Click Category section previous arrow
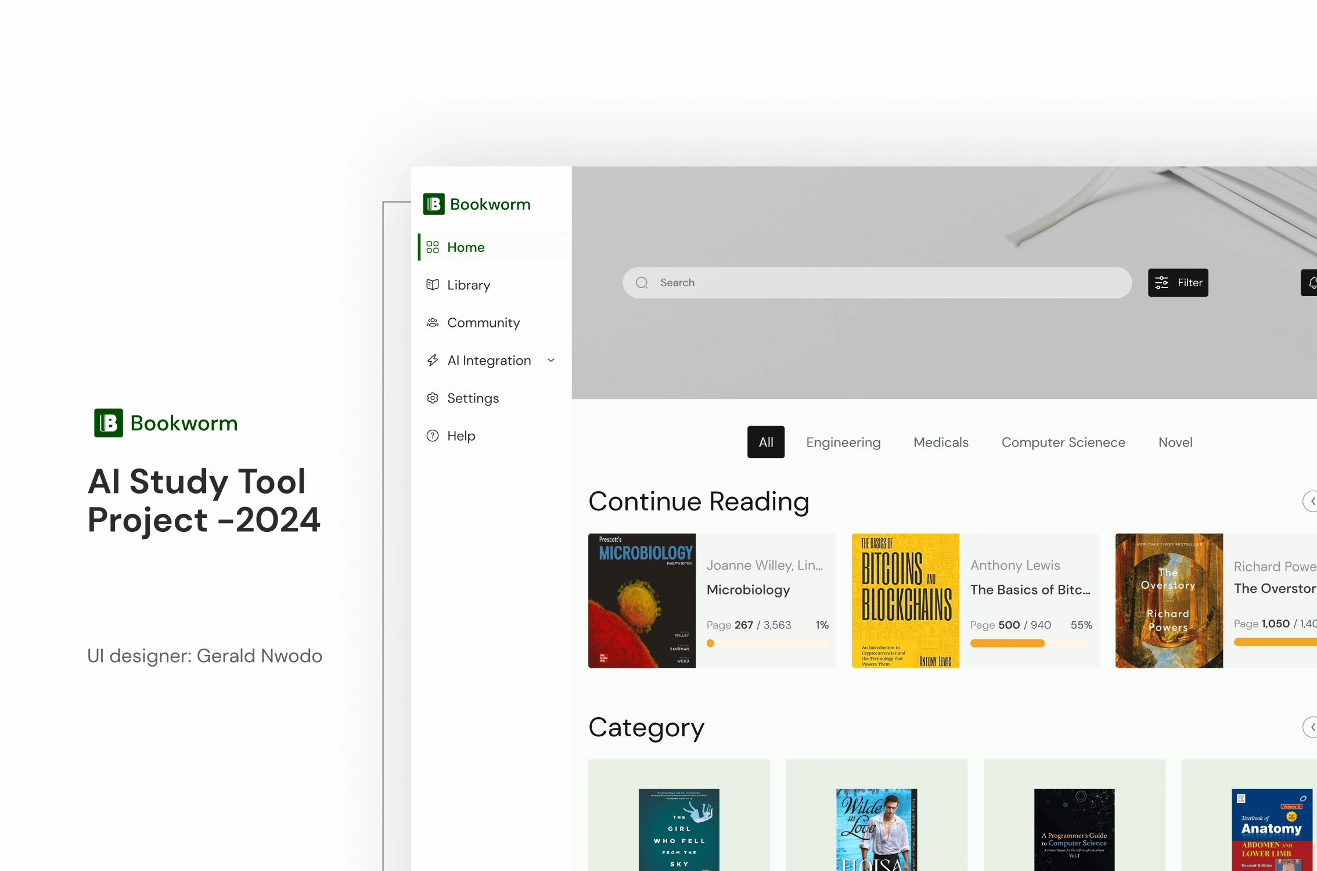The height and width of the screenshot is (871, 1317). (1311, 727)
